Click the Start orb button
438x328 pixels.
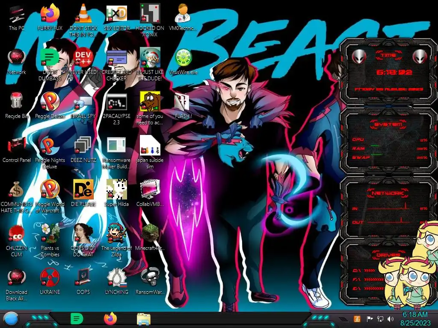(11, 319)
